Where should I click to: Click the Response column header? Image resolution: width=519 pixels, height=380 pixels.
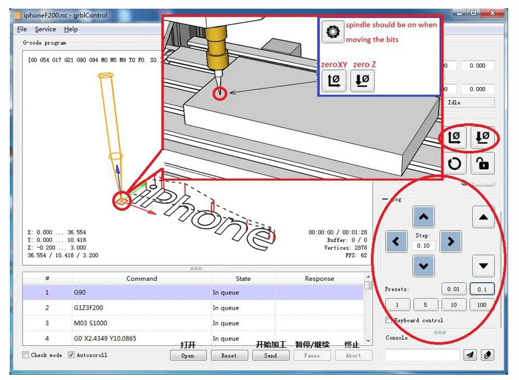[x=319, y=278]
